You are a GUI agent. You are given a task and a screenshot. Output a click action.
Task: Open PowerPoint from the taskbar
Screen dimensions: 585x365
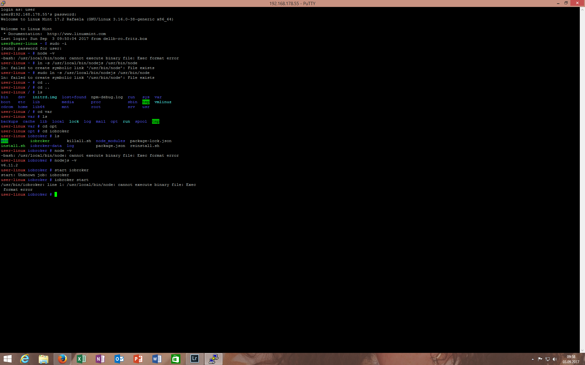click(x=138, y=359)
